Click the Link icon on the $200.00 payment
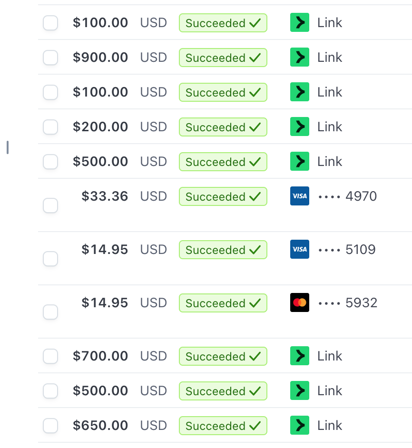 pos(299,127)
